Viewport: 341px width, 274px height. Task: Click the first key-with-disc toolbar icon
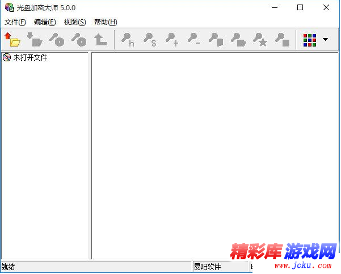[x=56, y=40]
